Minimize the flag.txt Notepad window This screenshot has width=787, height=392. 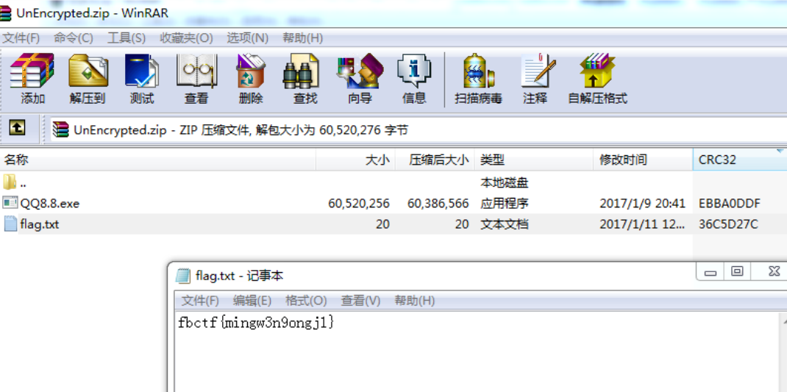point(710,272)
